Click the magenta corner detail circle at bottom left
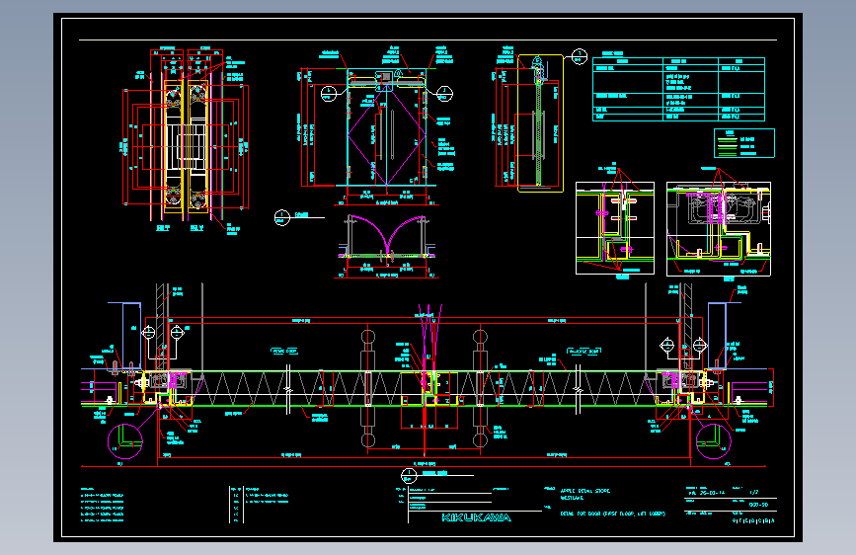 pos(125,440)
